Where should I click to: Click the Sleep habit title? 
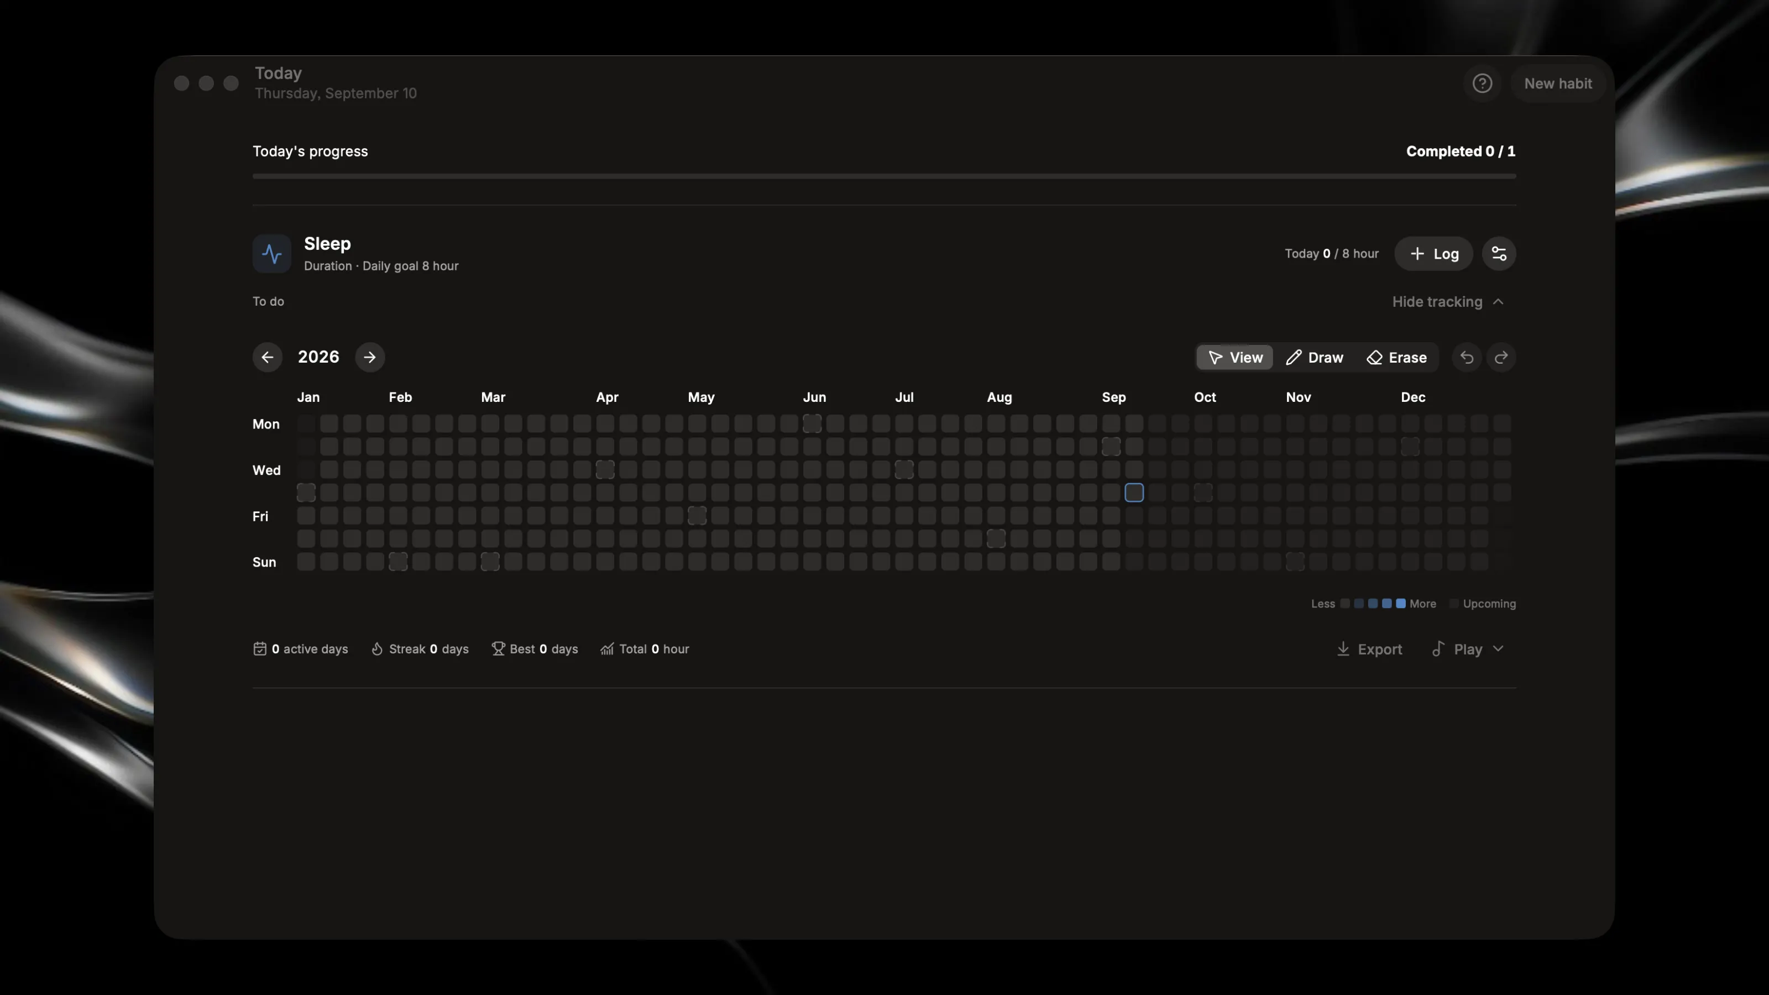click(327, 244)
